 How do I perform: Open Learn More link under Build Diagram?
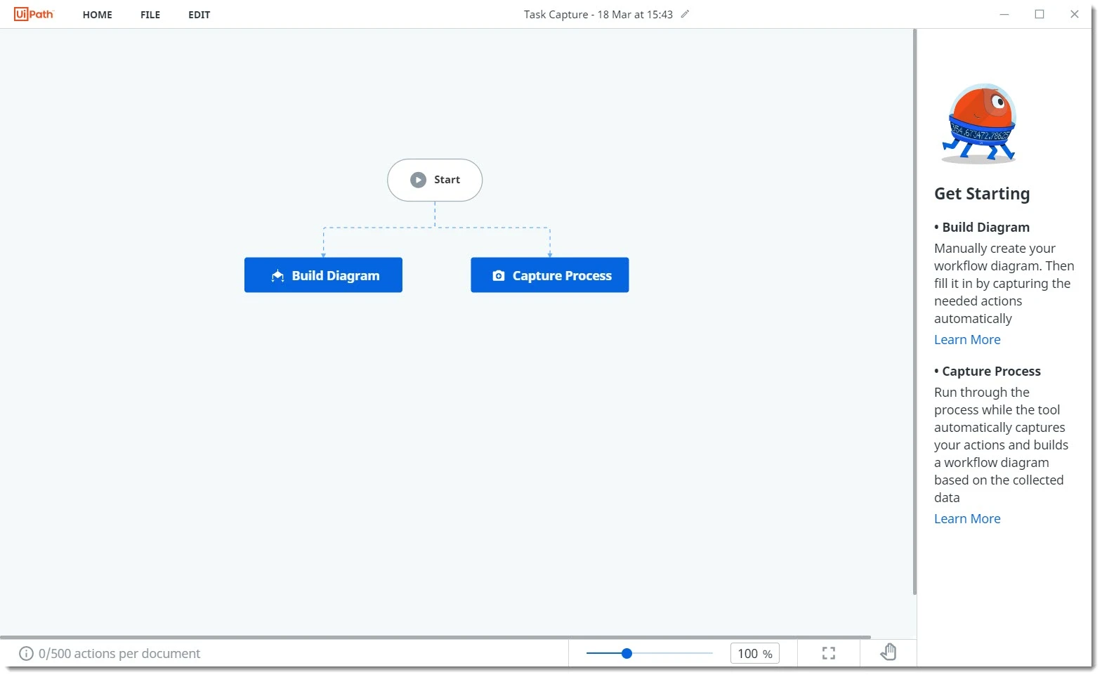pos(967,340)
